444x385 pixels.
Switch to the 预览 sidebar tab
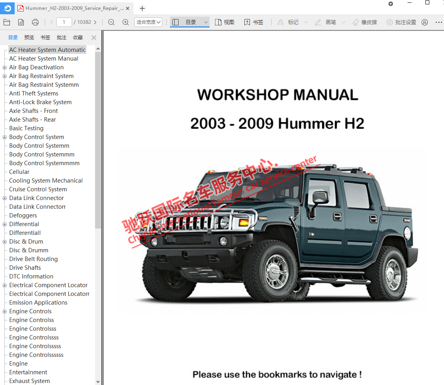[29, 37]
